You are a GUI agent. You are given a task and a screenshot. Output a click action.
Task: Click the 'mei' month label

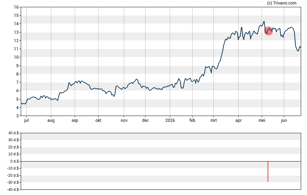(262, 120)
